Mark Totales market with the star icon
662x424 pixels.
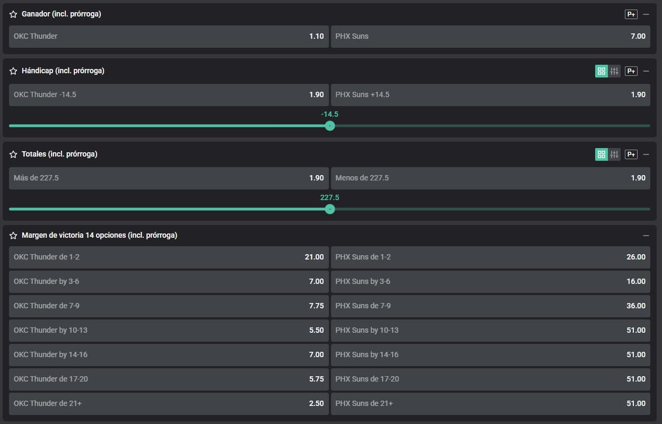[x=13, y=154]
